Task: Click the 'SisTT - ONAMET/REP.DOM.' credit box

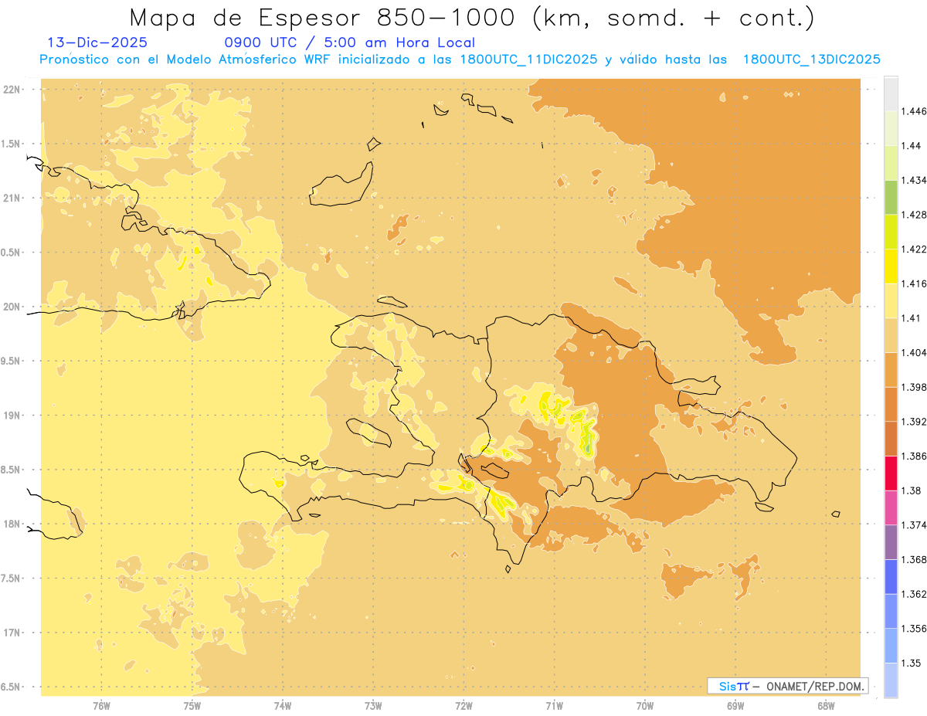Action: (788, 686)
